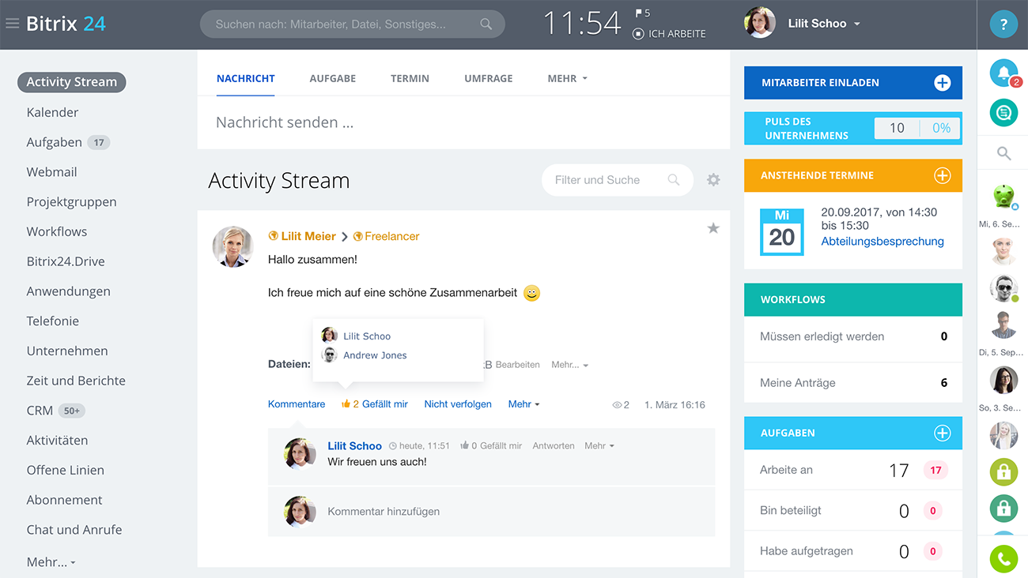Click the calendar date icon Mi 20
Screen dimensions: 1028x578
(x=781, y=231)
